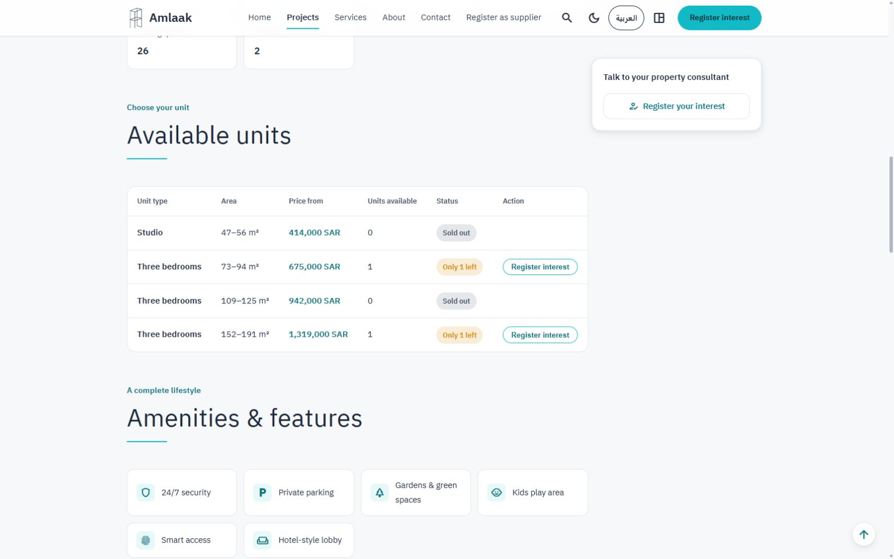Click the stat card showing 2

[299, 52]
